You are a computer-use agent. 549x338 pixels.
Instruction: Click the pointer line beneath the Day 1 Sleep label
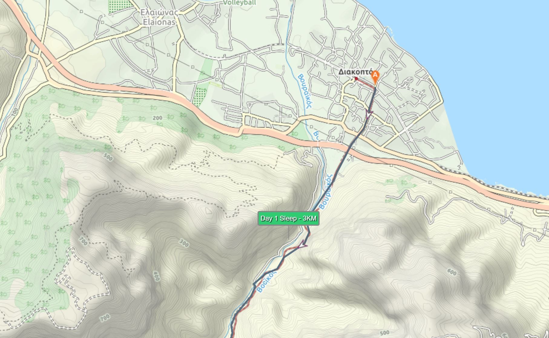click(x=288, y=232)
